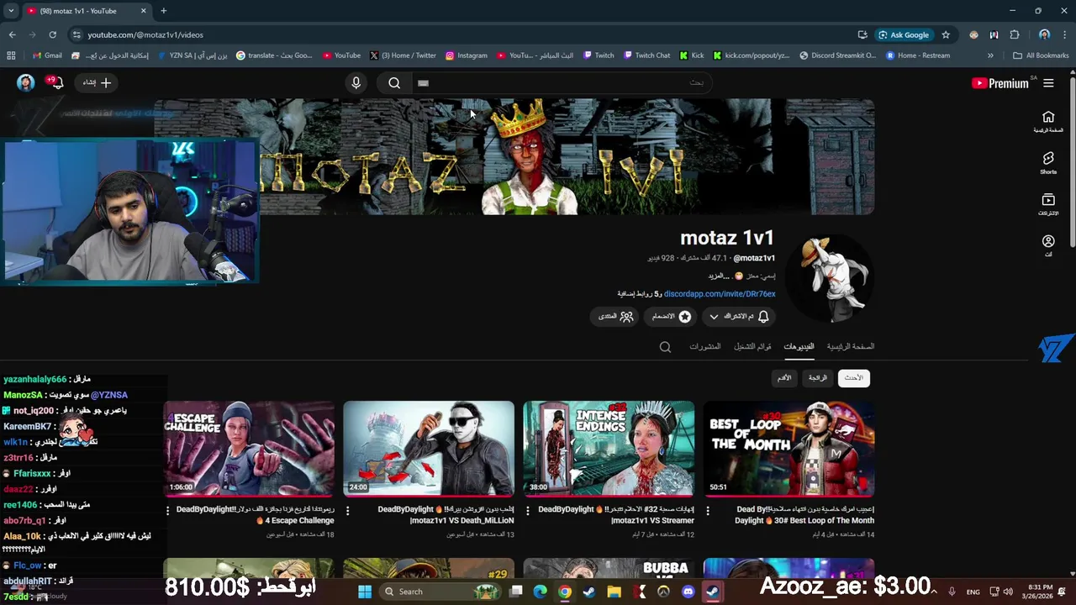Click the Windows taskbar Search box
This screenshot has width=1076, height=605.
(x=441, y=592)
